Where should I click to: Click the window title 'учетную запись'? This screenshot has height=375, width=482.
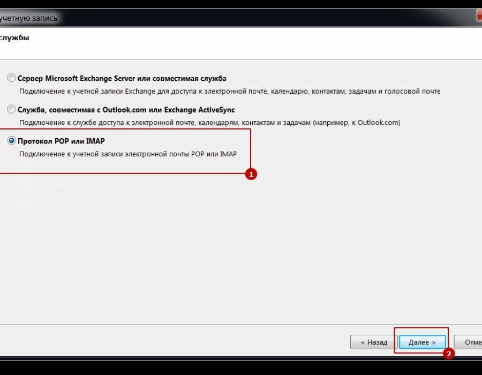28,18
